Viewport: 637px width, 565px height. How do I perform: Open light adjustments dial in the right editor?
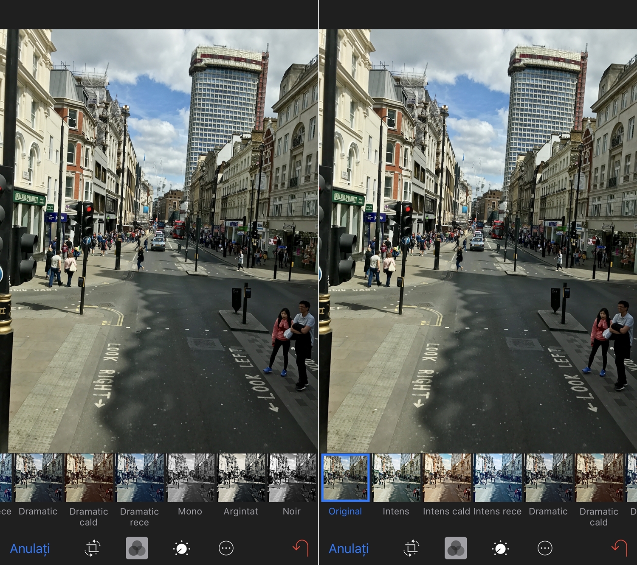(500, 548)
